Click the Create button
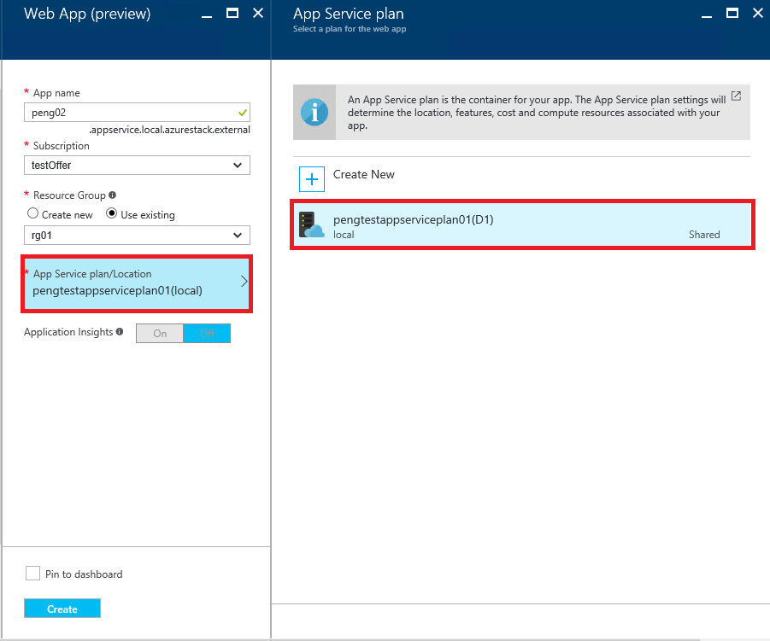The height and width of the screenshot is (641, 770). [62, 609]
